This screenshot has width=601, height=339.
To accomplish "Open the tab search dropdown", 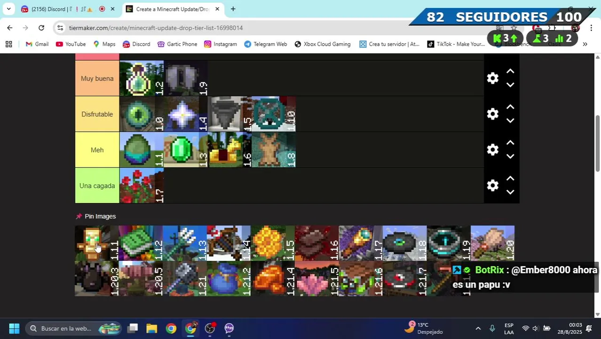I will [x=8, y=9].
